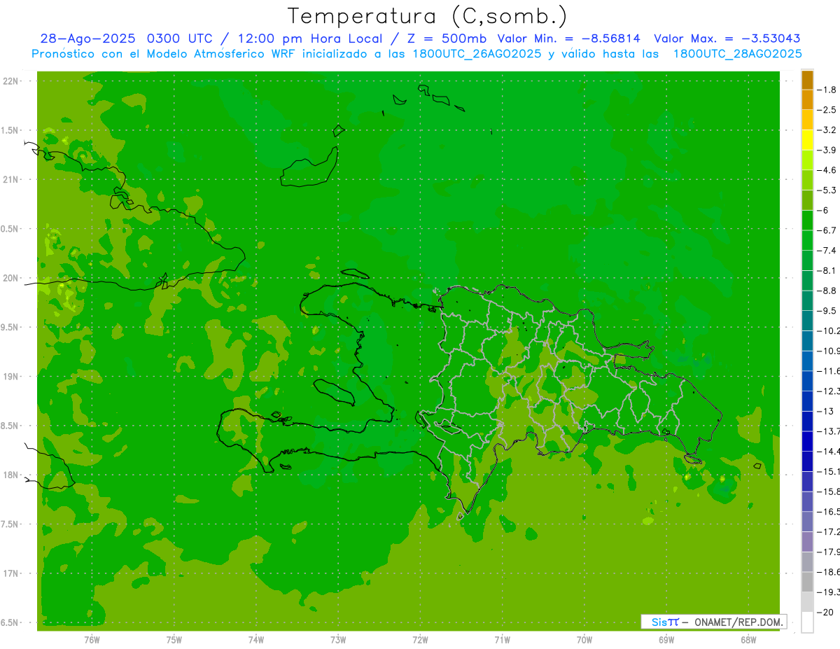Image resolution: width=840 pixels, height=649 pixels.
Task: Click the 'Valor Min. = -8.56814' value
Action: (x=570, y=39)
